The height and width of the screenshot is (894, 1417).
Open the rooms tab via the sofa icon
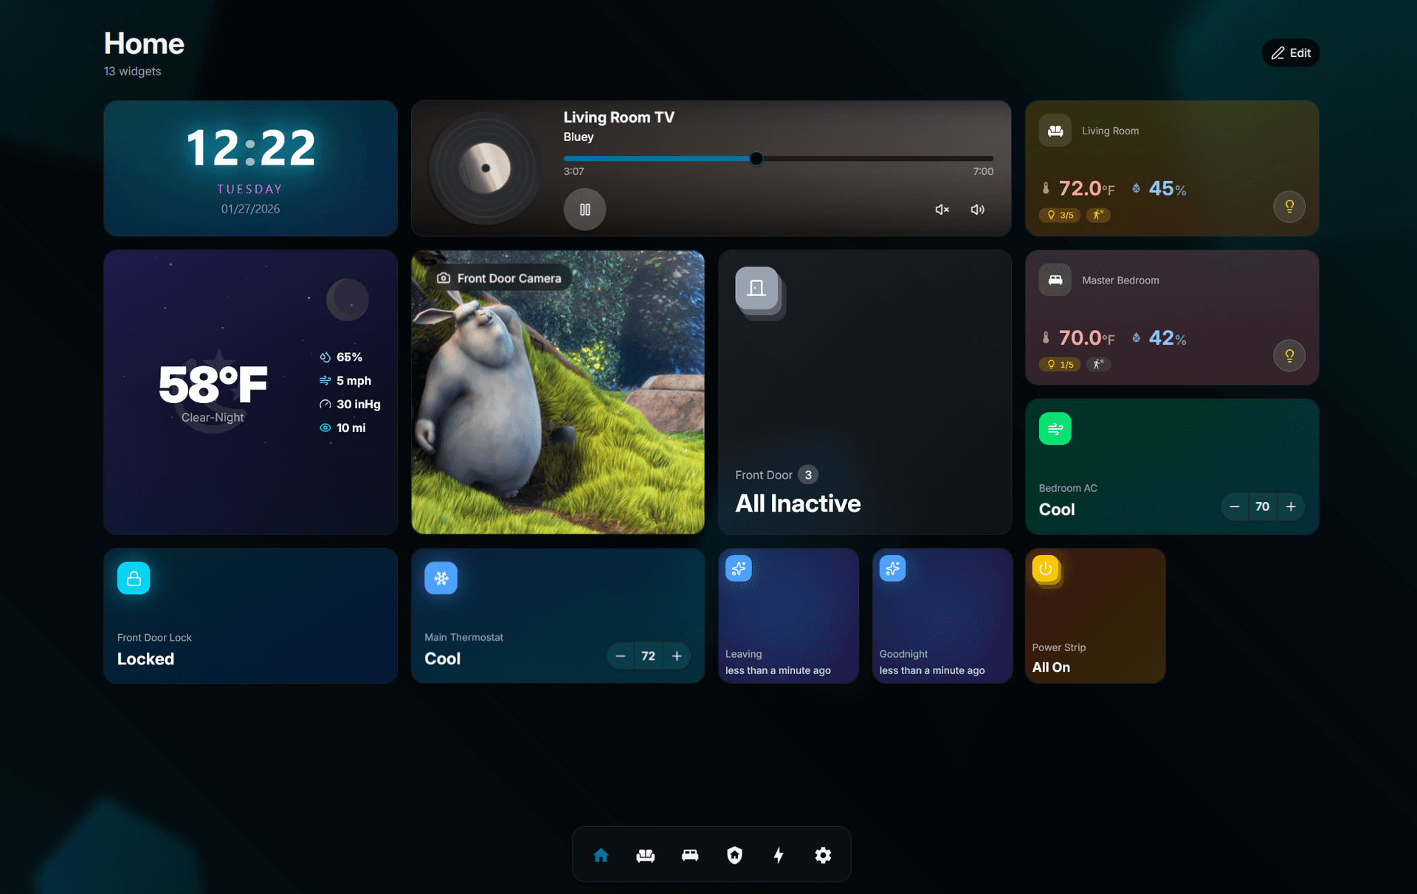click(x=645, y=854)
